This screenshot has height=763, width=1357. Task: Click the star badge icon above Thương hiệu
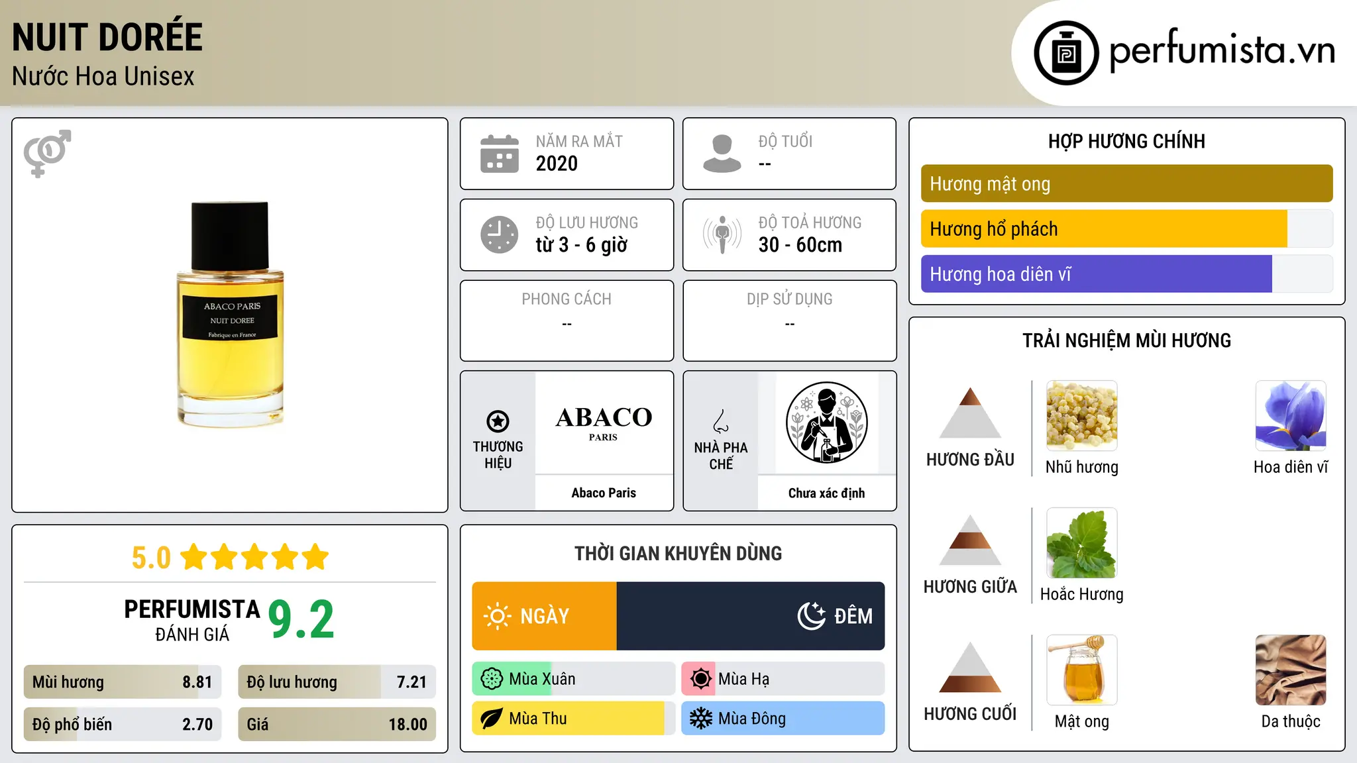498,421
